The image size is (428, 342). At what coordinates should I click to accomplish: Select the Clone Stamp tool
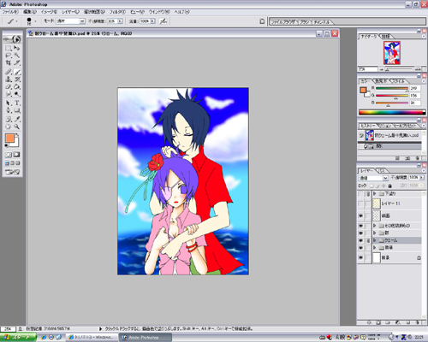(x=9, y=80)
